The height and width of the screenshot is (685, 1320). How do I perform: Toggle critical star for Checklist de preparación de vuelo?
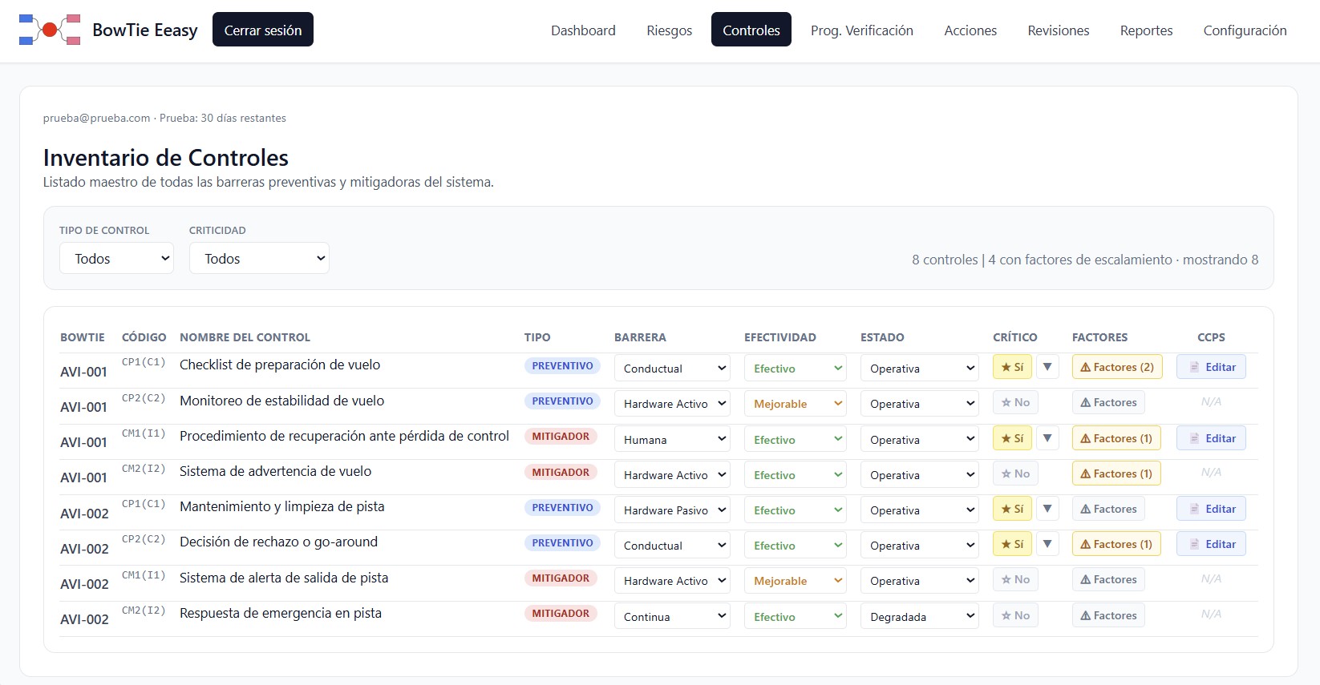(1012, 367)
